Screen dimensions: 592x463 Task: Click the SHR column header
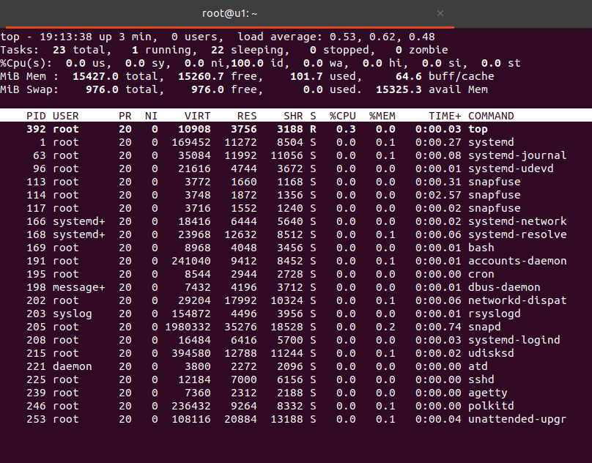(293, 116)
